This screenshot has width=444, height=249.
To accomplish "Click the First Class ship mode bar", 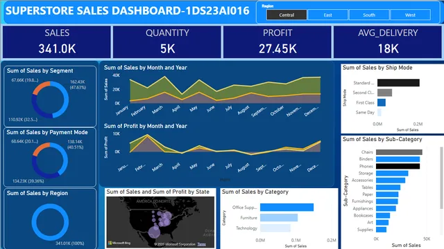I will (x=382, y=102).
